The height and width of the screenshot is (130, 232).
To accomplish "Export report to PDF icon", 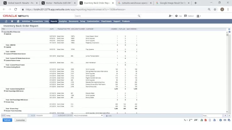I will 206,120.
